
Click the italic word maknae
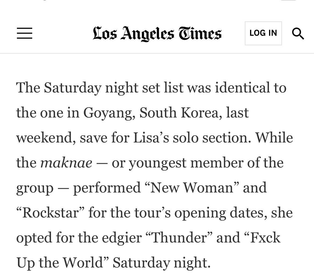pyautogui.click(x=66, y=163)
